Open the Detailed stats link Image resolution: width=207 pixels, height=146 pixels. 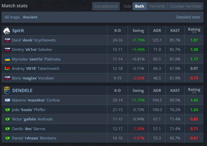(x=188, y=17)
